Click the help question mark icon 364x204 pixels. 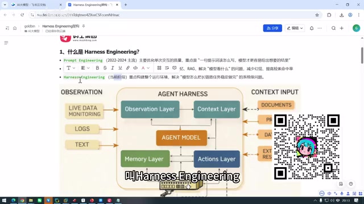[x=351, y=184]
